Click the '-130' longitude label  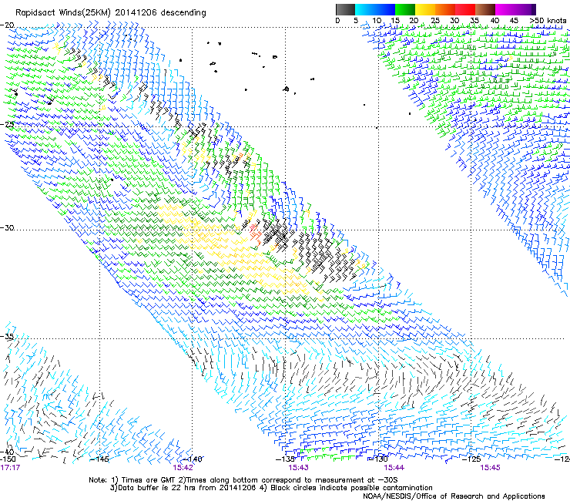coord(378,459)
